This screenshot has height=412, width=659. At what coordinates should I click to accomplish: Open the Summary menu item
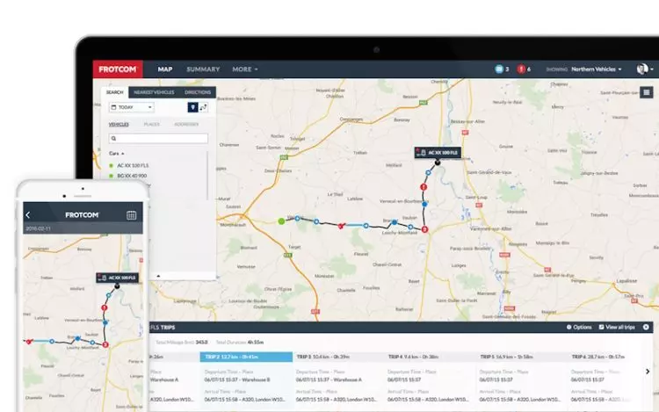[203, 69]
